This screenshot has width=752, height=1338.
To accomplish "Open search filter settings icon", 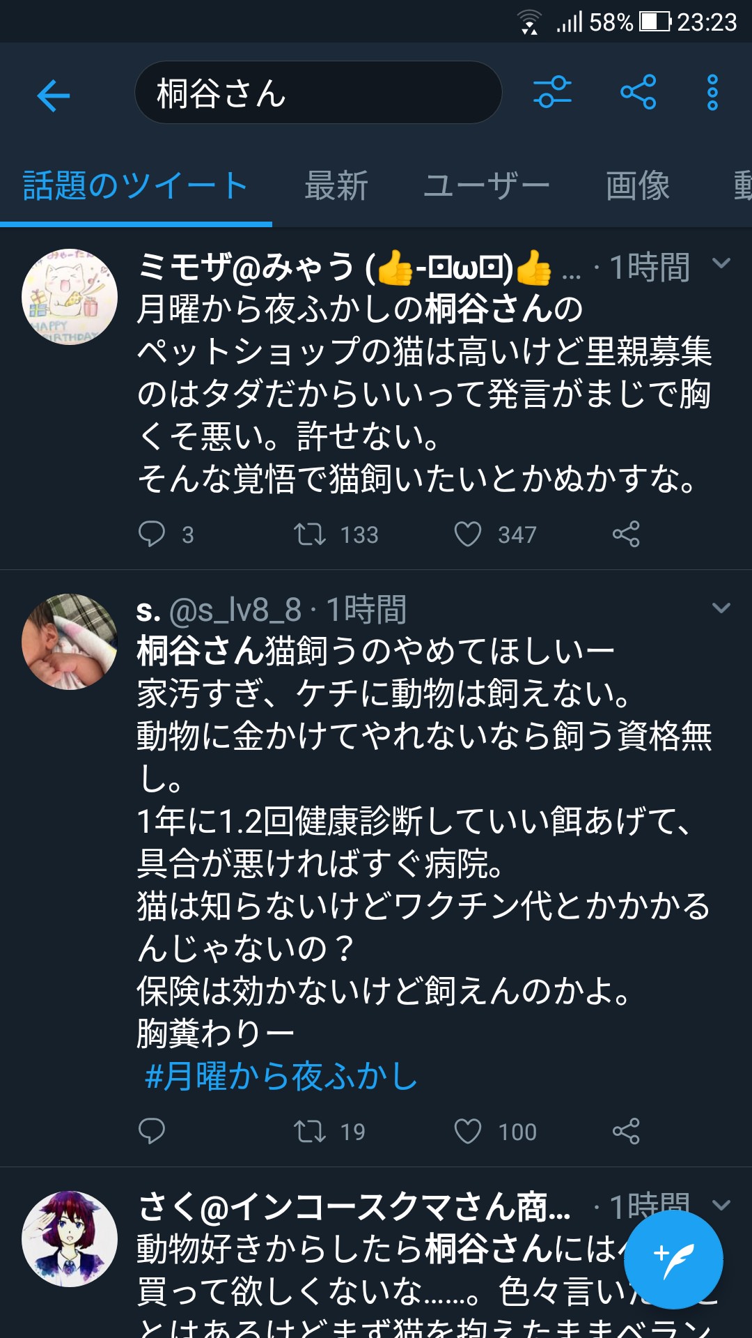I will tap(552, 93).
